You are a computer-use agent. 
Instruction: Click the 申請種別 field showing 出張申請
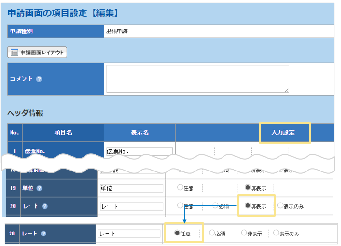coord(218,32)
